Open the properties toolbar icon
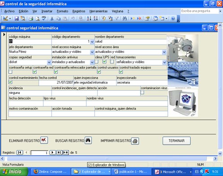Viewport: 223px width, 176px height. click(147, 18)
